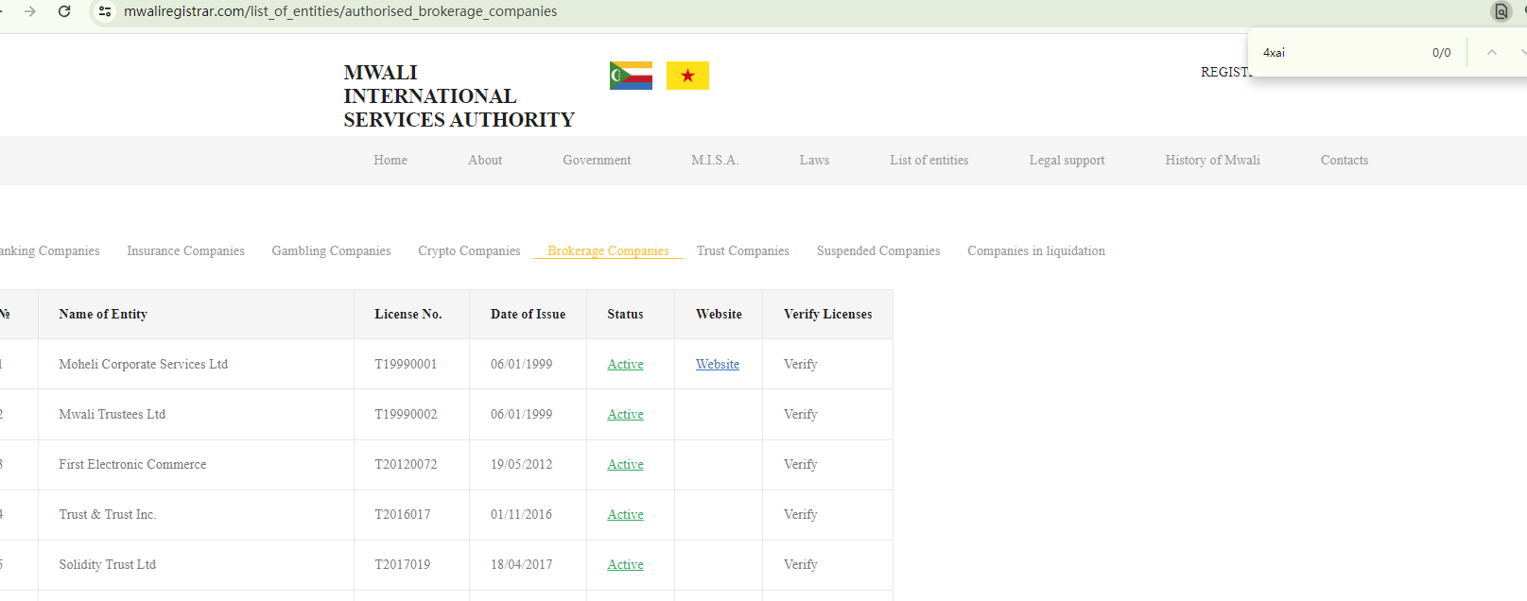This screenshot has height=601, width=1527.
Task: Verify license of Solidity Trust Ltd
Action: click(800, 565)
